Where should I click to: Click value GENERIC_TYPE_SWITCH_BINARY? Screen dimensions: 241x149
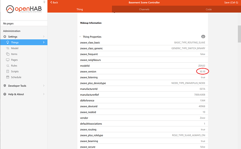(x=188, y=48)
